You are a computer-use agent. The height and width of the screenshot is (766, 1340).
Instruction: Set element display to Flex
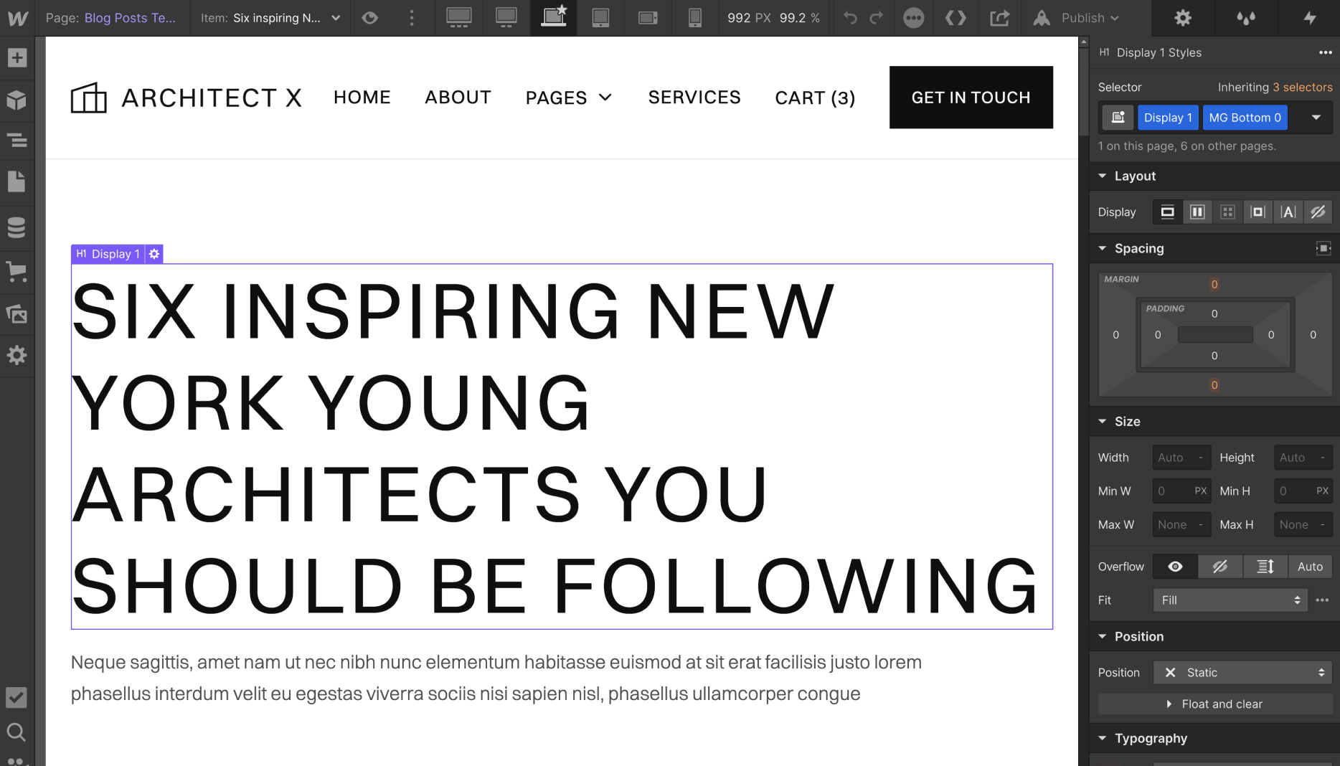(x=1197, y=212)
